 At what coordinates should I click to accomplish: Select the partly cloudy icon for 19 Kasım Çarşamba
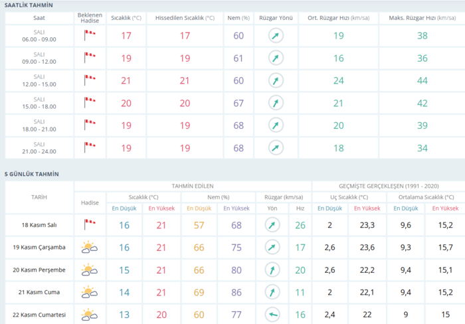click(x=89, y=248)
